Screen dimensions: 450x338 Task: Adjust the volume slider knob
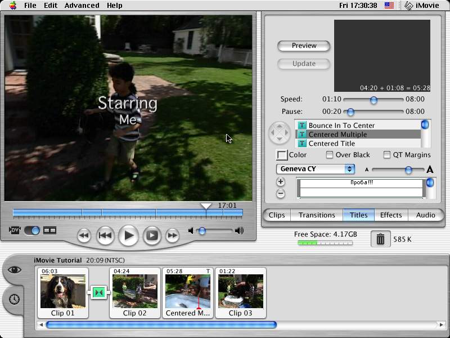202,231
